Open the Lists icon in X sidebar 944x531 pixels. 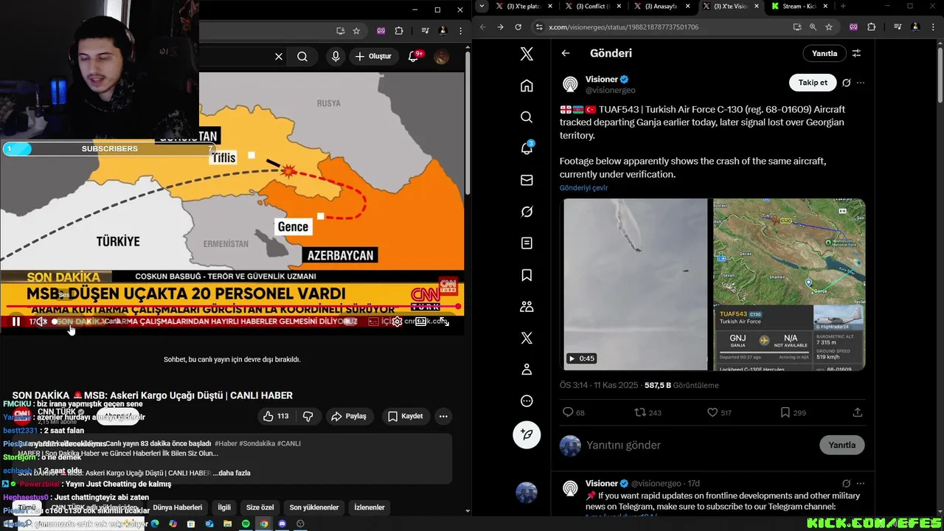pyautogui.click(x=527, y=243)
